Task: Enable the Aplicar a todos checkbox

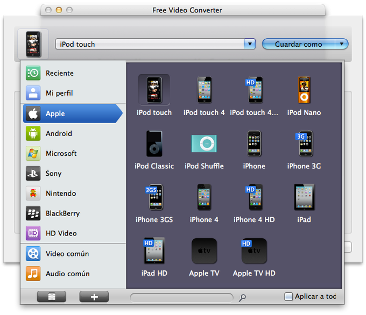Action: [x=288, y=297]
